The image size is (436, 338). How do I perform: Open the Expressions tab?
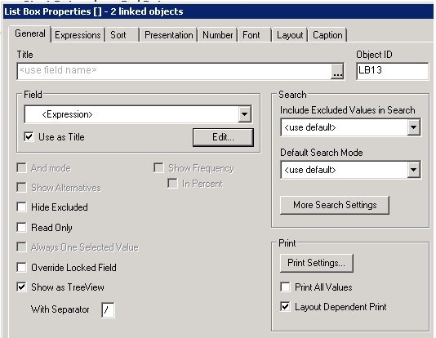78,35
